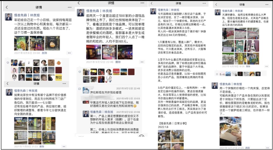Viewport: 273px width, 150px height.
Task: Click the 22:48 comment starting 湃伦斯现在开的
Action: pos(106,92)
